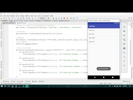Open the Terminal tool window
The image size is (133, 100).
(6, 81)
